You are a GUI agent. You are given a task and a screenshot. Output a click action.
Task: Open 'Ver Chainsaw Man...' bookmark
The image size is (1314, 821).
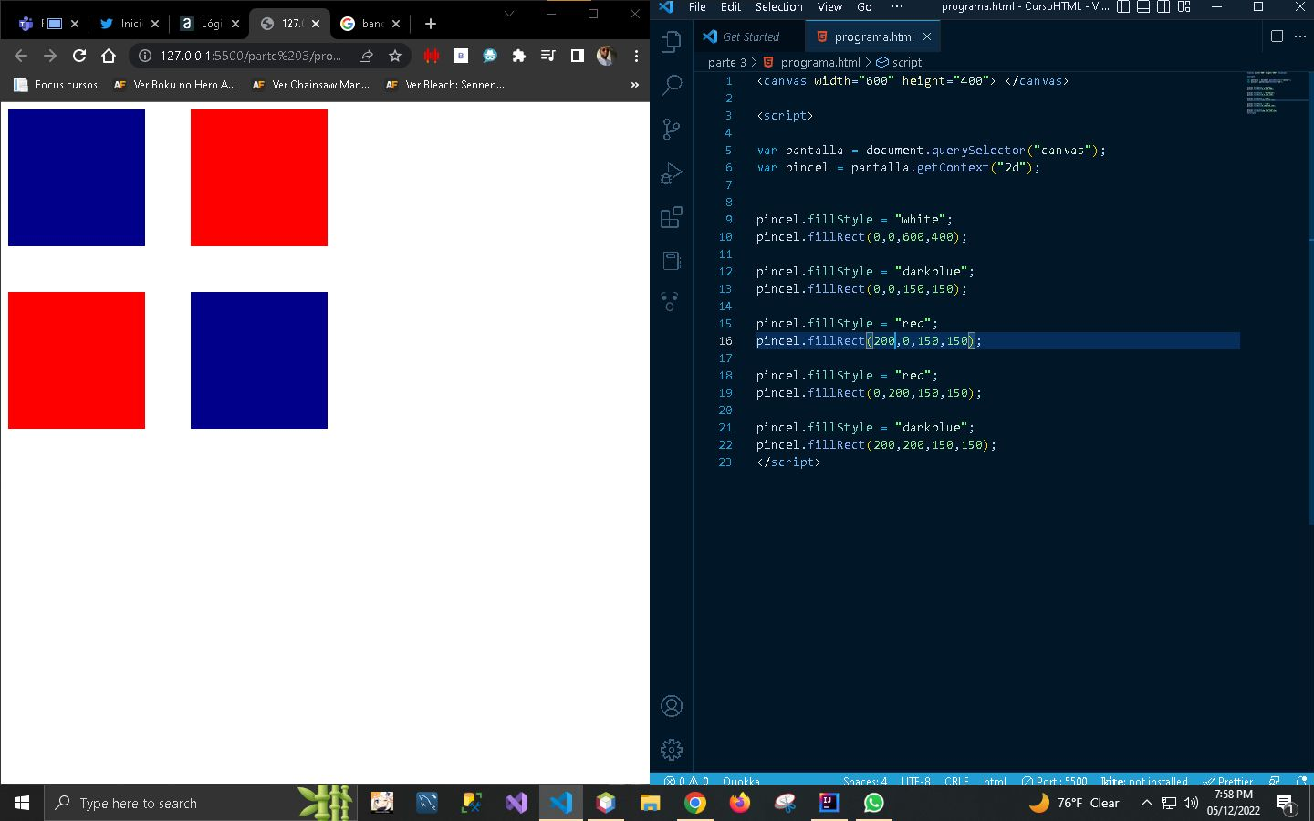point(311,84)
